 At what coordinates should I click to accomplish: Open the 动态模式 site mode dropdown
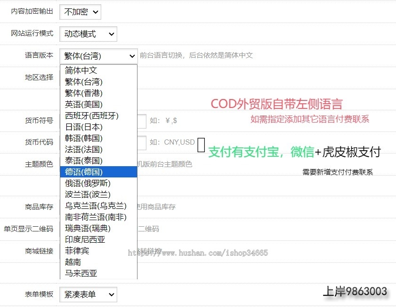point(88,34)
